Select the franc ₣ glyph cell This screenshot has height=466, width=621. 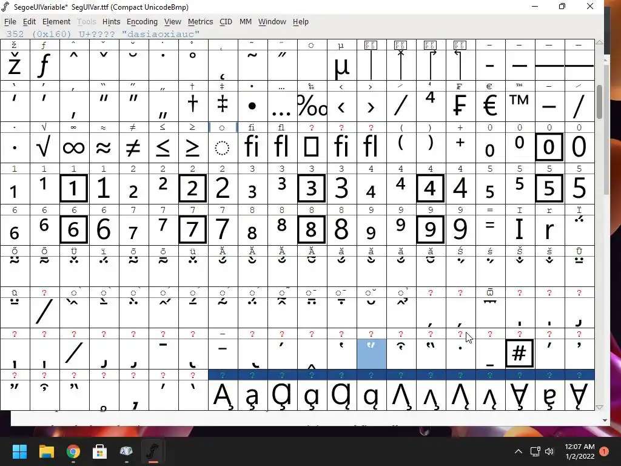[x=461, y=106]
